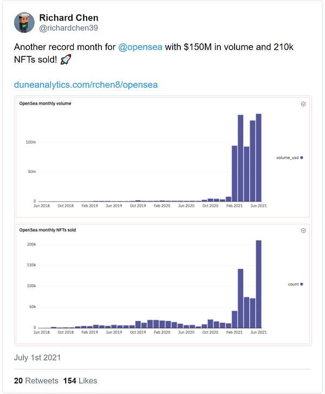
Task: Click the checkmark icon on NFTs sold chart
Action: [x=303, y=230]
